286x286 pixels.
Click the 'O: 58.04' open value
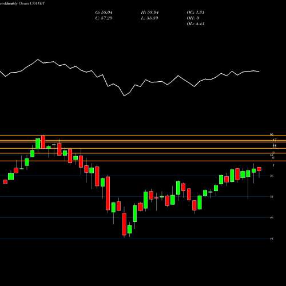(x=104, y=13)
